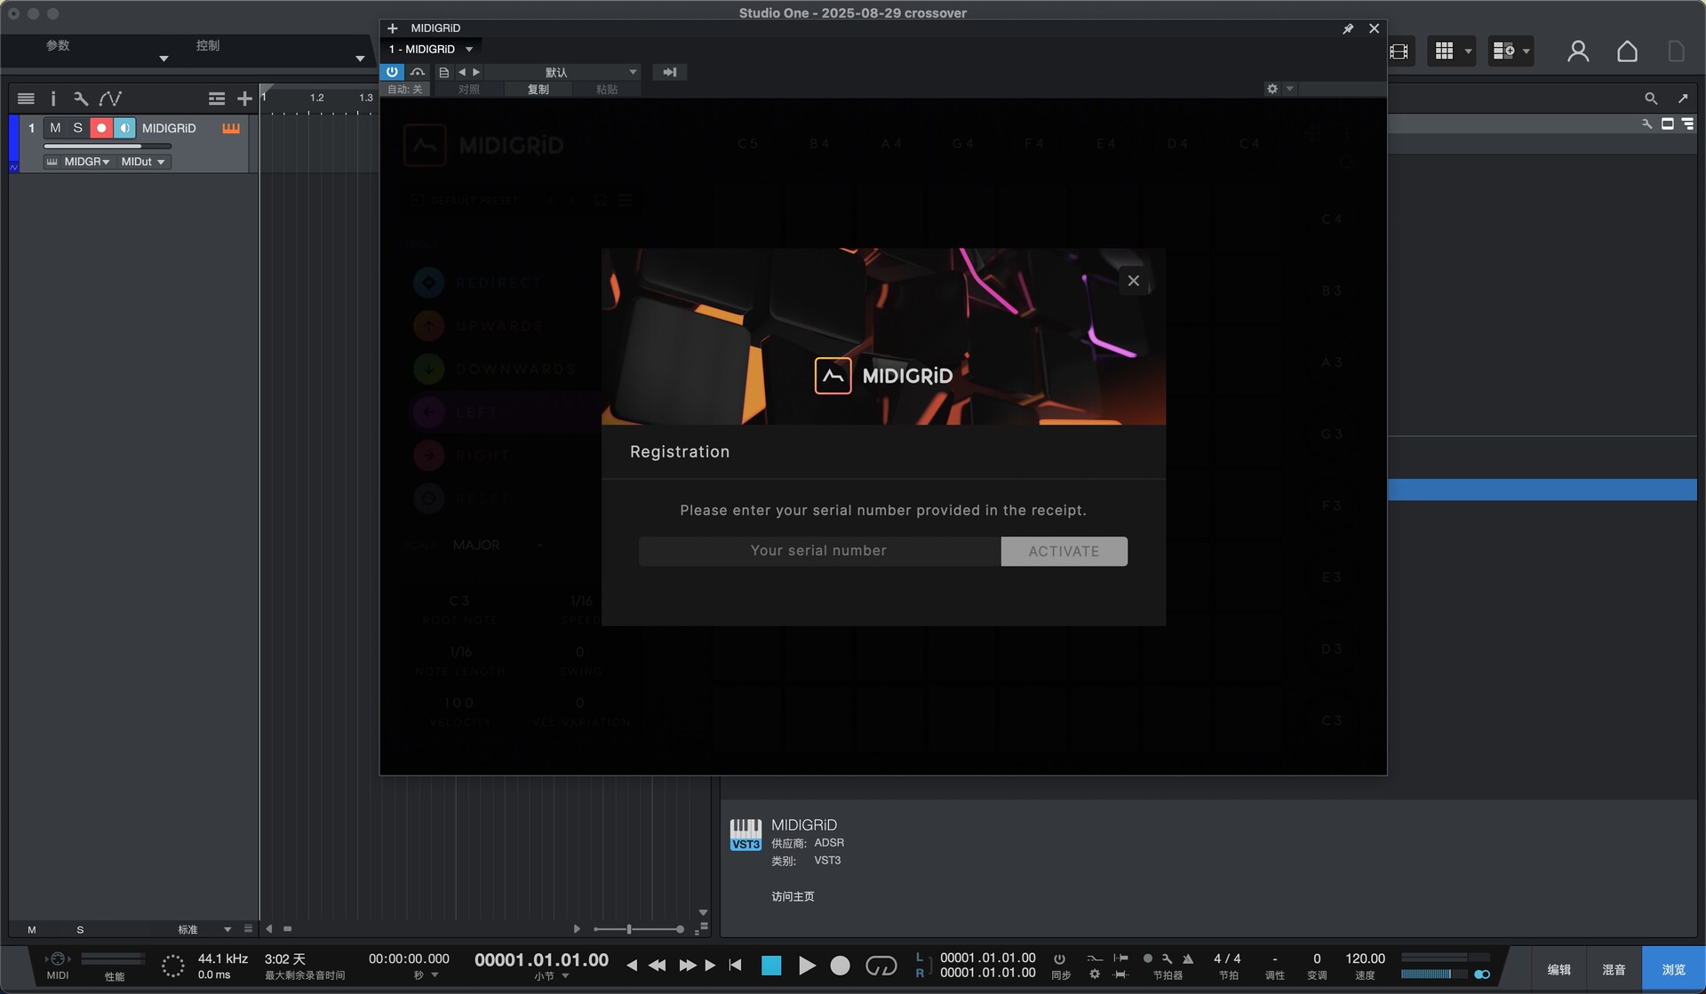Open the 标准 track height dropdown

(x=203, y=930)
